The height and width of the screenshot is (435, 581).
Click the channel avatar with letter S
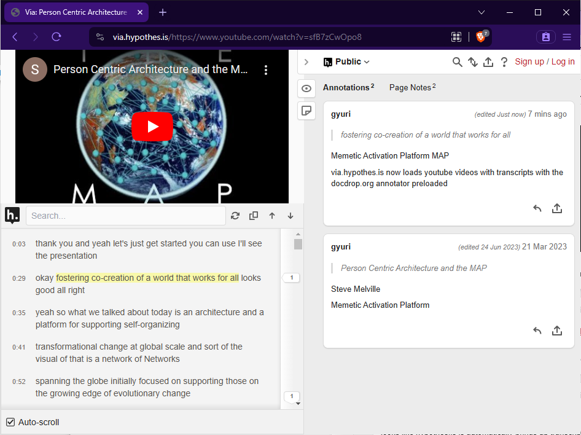(x=35, y=69)
